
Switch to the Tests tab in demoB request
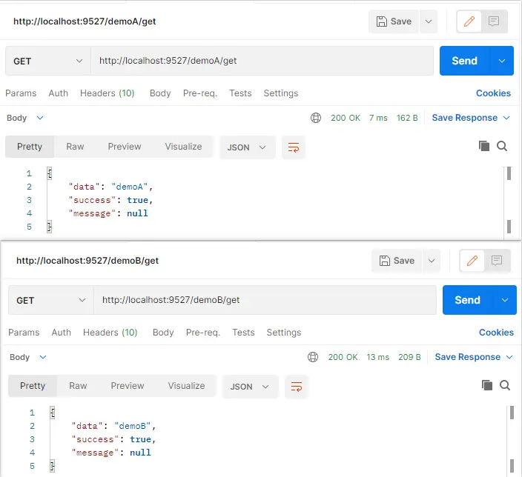pyautogui.click(x=243, y=333)
